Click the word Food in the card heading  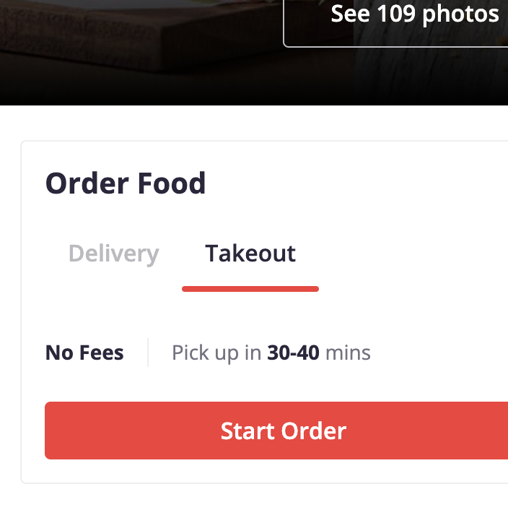click(x=172, y=183)
